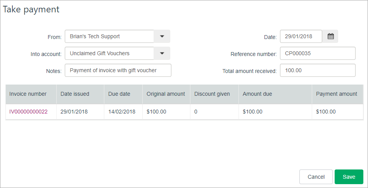Click the Date: label
Screen dimensions: 368x188
(x=270, y=37)
